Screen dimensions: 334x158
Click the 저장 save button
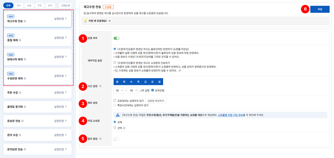click(320, 9)
